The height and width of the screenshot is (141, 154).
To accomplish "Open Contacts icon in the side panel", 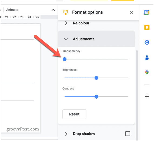I will click(147, 58).
